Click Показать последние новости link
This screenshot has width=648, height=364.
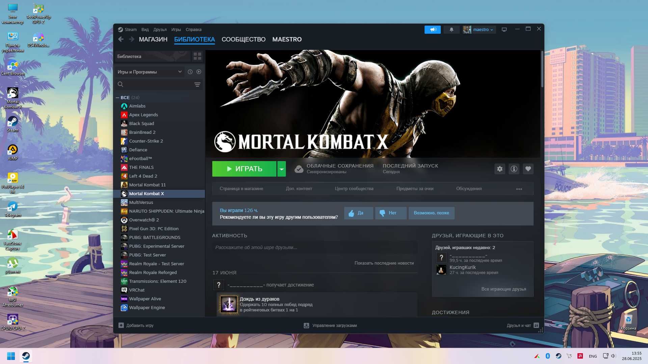click(384, 263)
